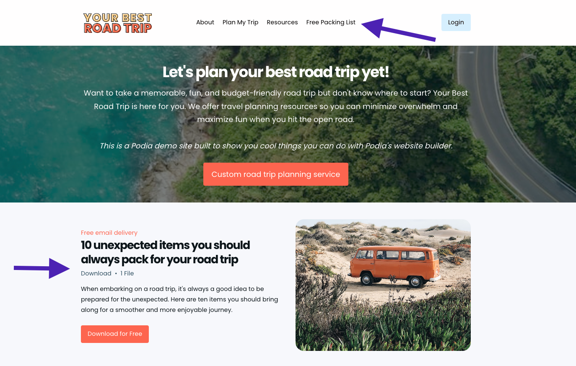Click the orange van photo
Image resolution: width=576 pixels, height=366 pixels.
click(383, 285)
